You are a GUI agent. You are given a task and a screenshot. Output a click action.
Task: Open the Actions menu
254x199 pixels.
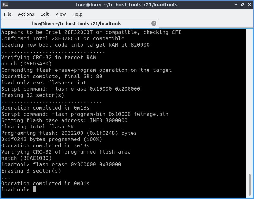click(x=26, y=14)
